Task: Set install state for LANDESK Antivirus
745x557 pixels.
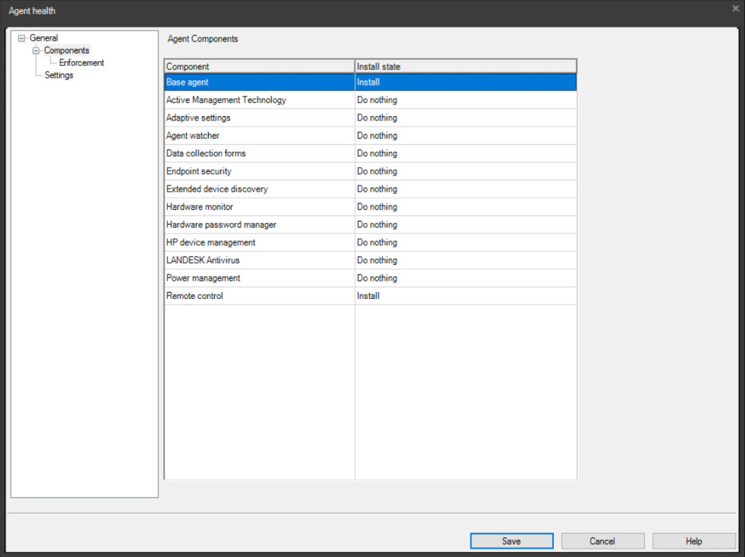Action: (465, 260)
